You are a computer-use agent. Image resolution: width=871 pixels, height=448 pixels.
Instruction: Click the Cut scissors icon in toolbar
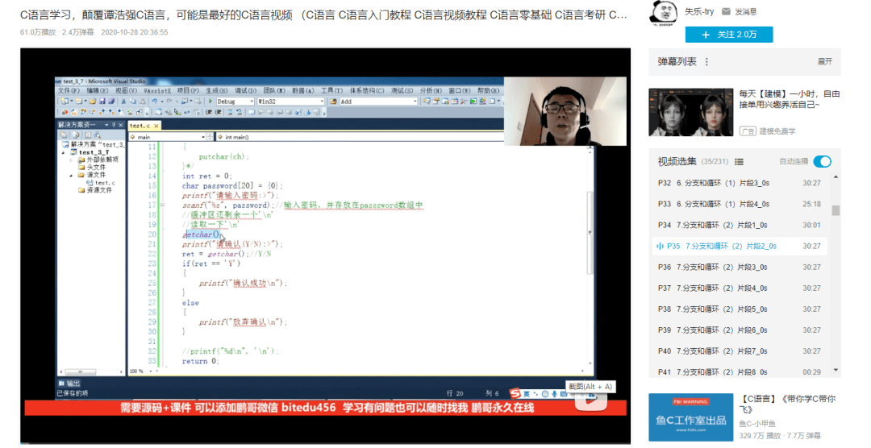coord(123,101)
